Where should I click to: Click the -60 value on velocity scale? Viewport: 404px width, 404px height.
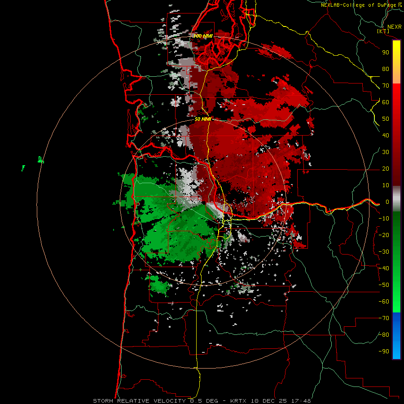pyautogui.click(x=384, y=302)
